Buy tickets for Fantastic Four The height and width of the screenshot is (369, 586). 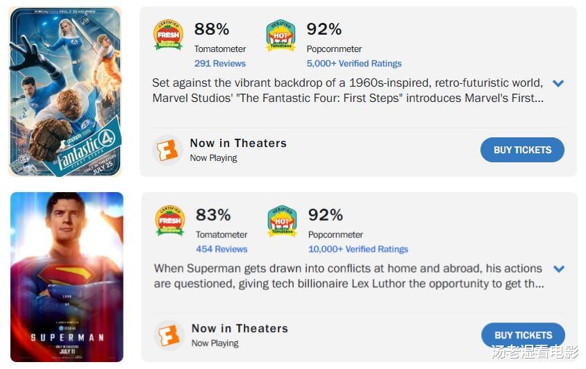(522, 150)
